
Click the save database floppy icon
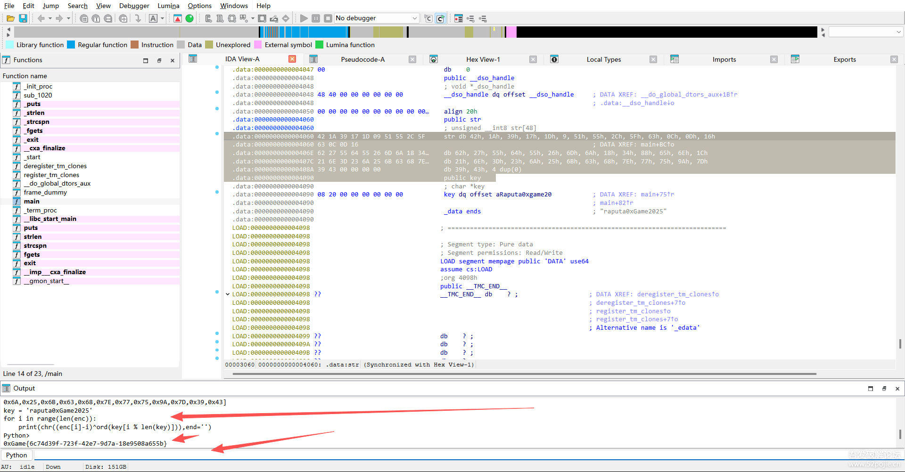23,18
